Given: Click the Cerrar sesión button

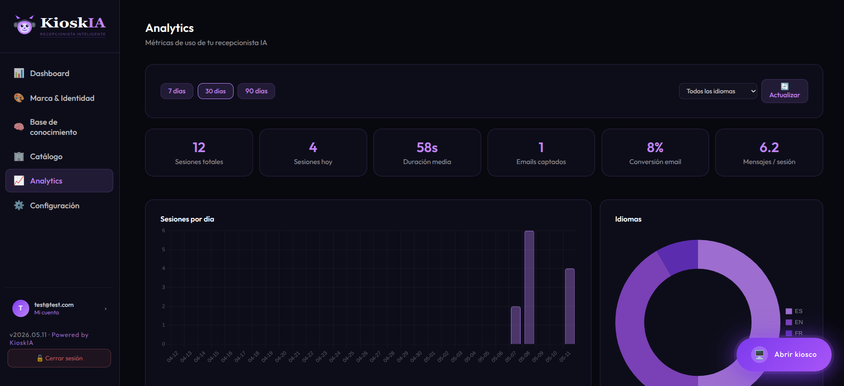Looking at the screenshot, I should coord(59,358).
